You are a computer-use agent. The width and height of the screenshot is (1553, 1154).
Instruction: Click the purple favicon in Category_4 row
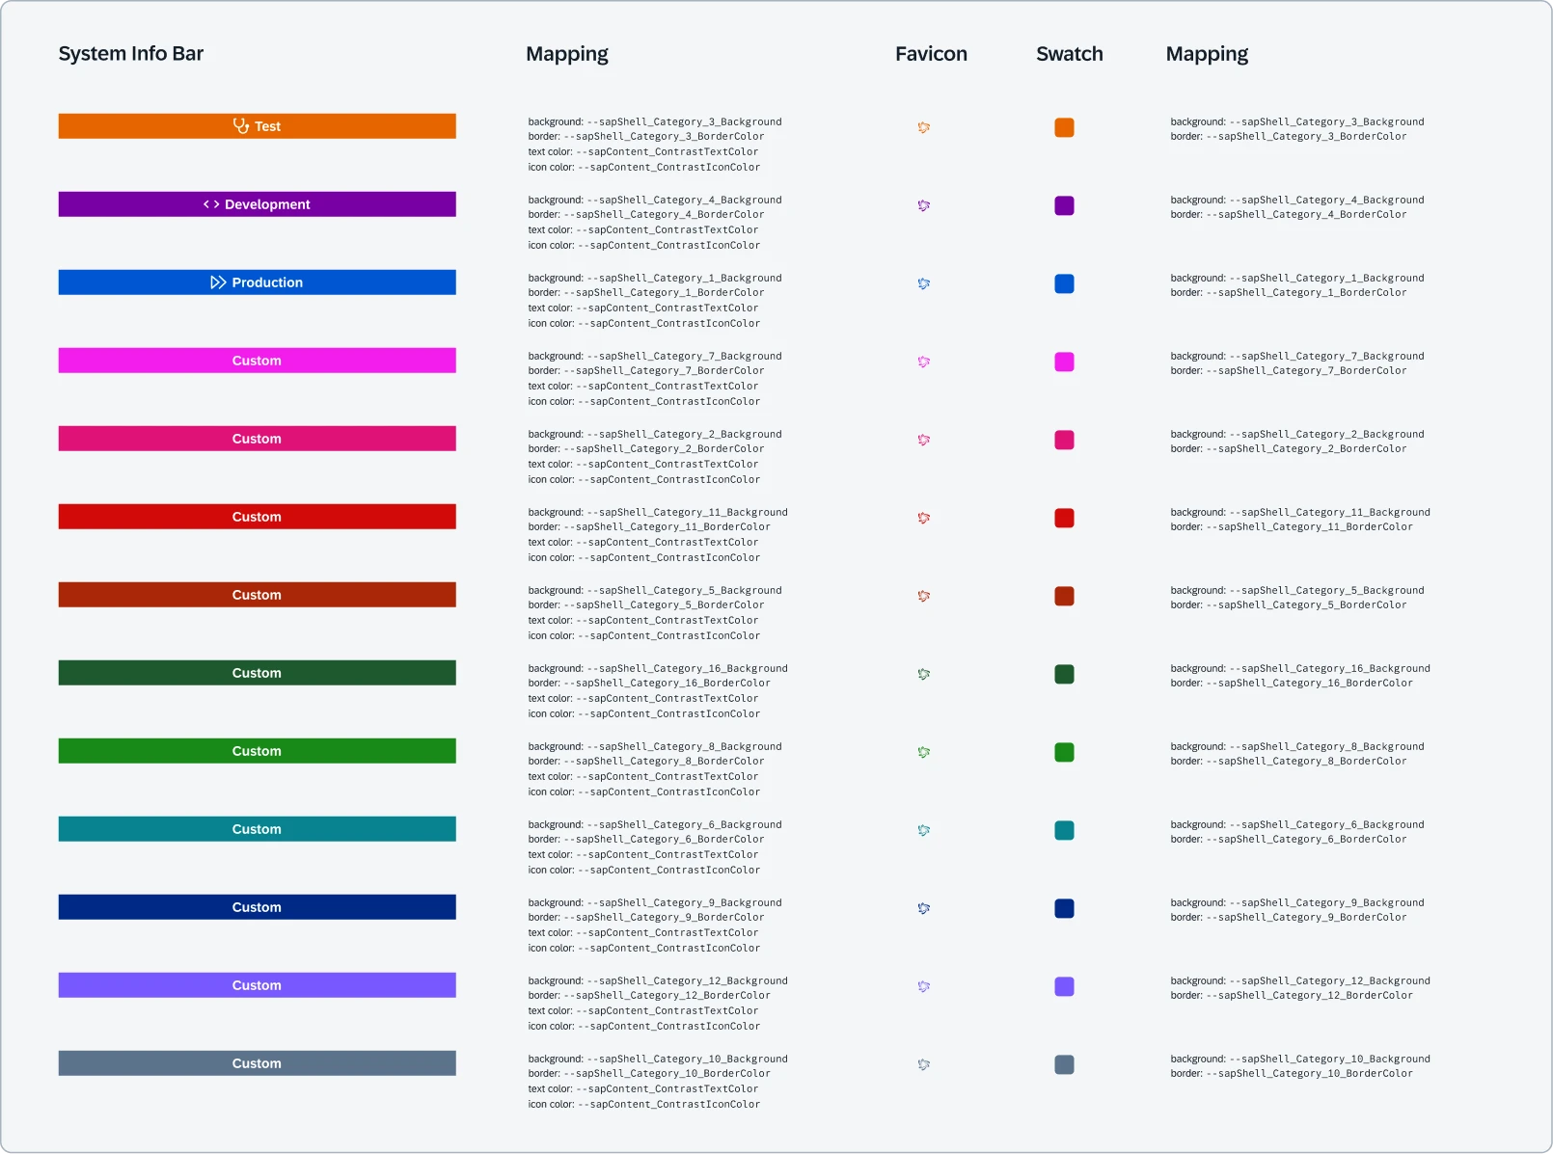coord(924,205)
